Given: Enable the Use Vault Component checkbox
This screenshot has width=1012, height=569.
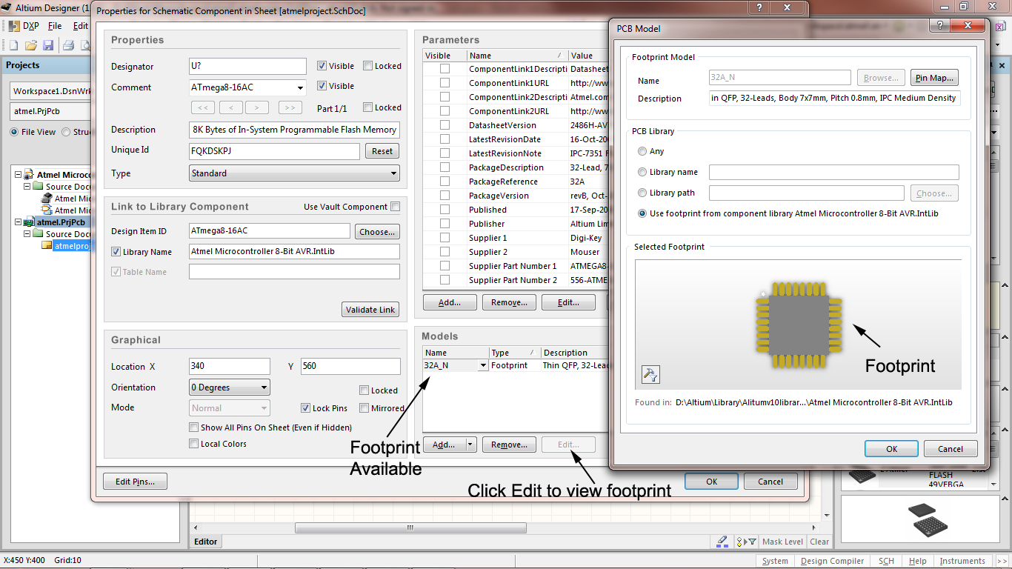Looking at the screenshot, I should click(x=396, y=207).
